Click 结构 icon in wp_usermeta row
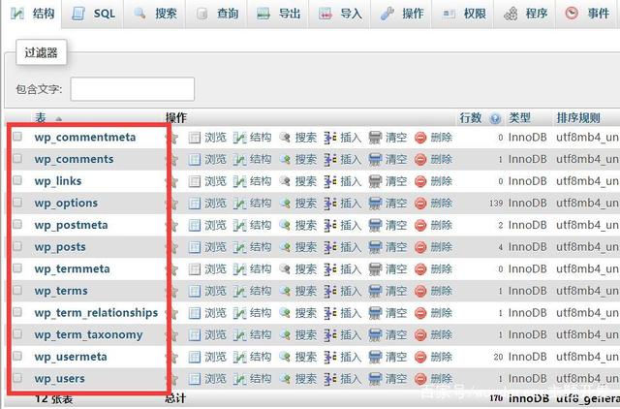Viewport: 620px width, 409px height. pos(239,357)
